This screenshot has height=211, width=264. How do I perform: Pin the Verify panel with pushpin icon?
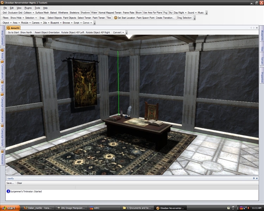click(x=254, y=178)
